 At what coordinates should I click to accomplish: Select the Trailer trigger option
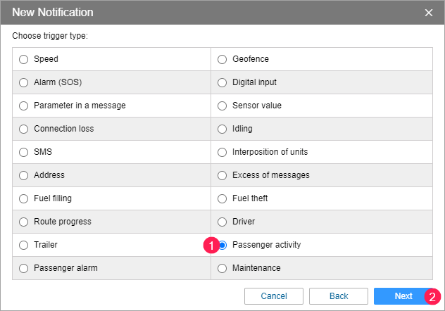(x=24, y=245)
